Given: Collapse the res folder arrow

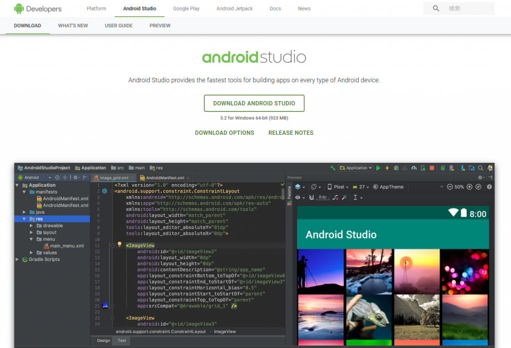Looking at the screenshot, I should (x=24, y=219).
